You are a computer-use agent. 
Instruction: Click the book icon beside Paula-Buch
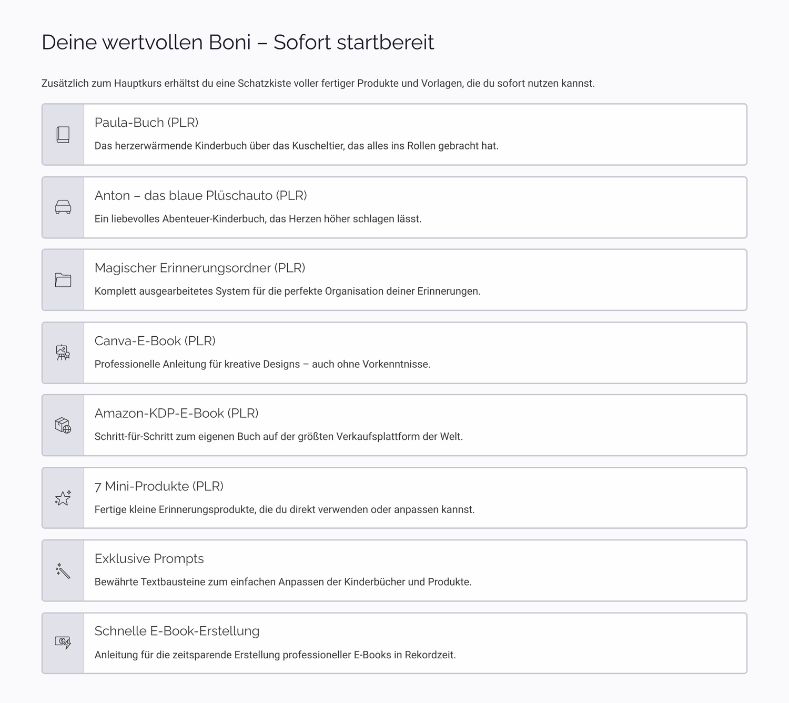(63, 135)
